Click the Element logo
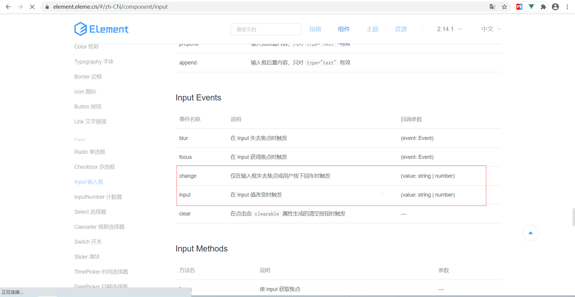 [x=101, y=29]
